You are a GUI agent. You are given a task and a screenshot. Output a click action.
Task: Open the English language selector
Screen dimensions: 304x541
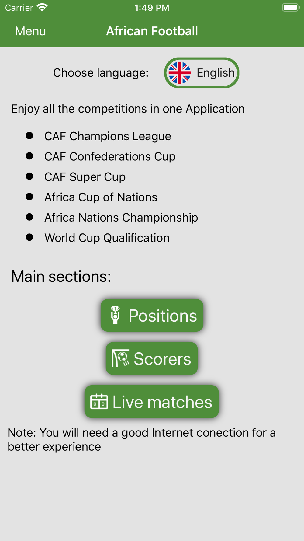(x=202, y=73)
